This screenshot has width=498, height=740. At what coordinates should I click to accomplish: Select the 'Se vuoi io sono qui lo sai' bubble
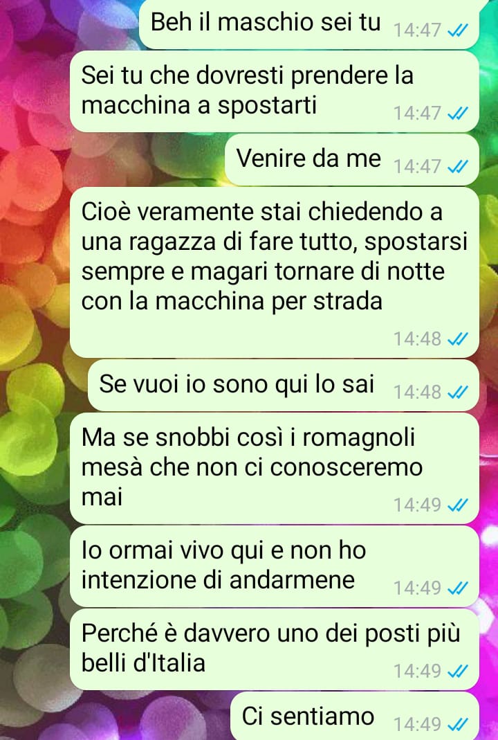[284, 385]
